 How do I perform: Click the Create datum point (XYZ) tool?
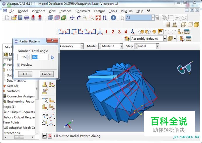pos(45,116)
